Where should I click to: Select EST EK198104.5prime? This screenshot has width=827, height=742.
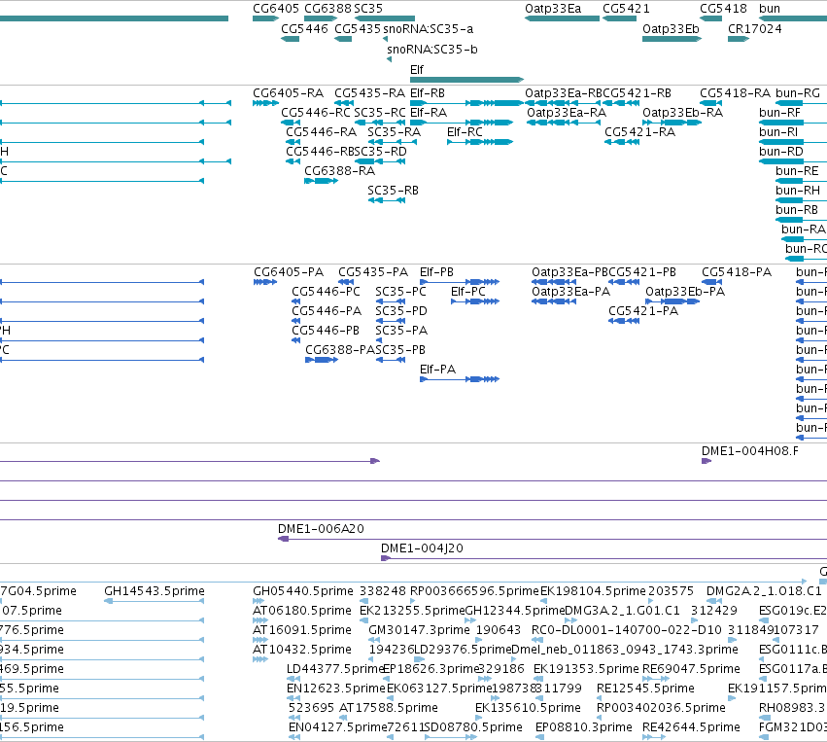pyautogui.click(x=543, y=601)
